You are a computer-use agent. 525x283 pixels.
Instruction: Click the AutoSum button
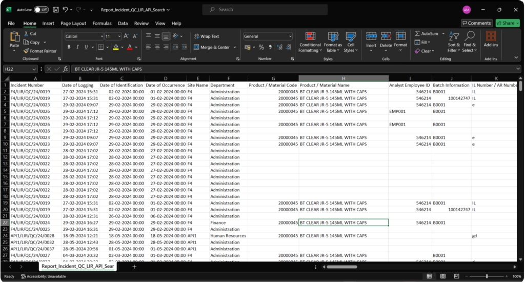[427, 33]
